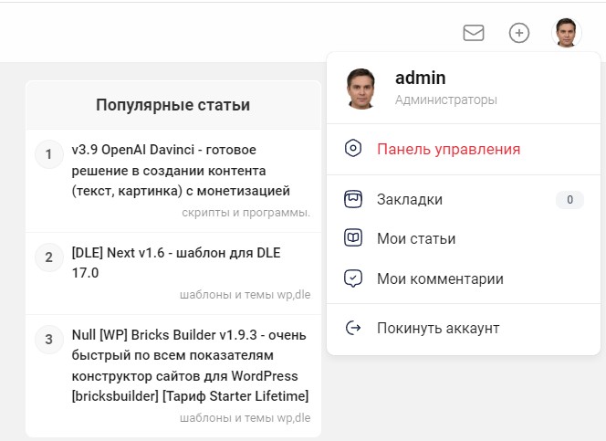Open the DLE Next v1.6 template article
Screen dimensions: 606x441
tap(176, 263)
